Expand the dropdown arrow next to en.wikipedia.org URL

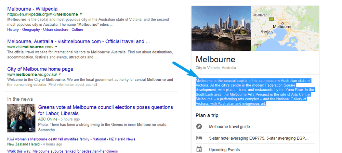81,14
